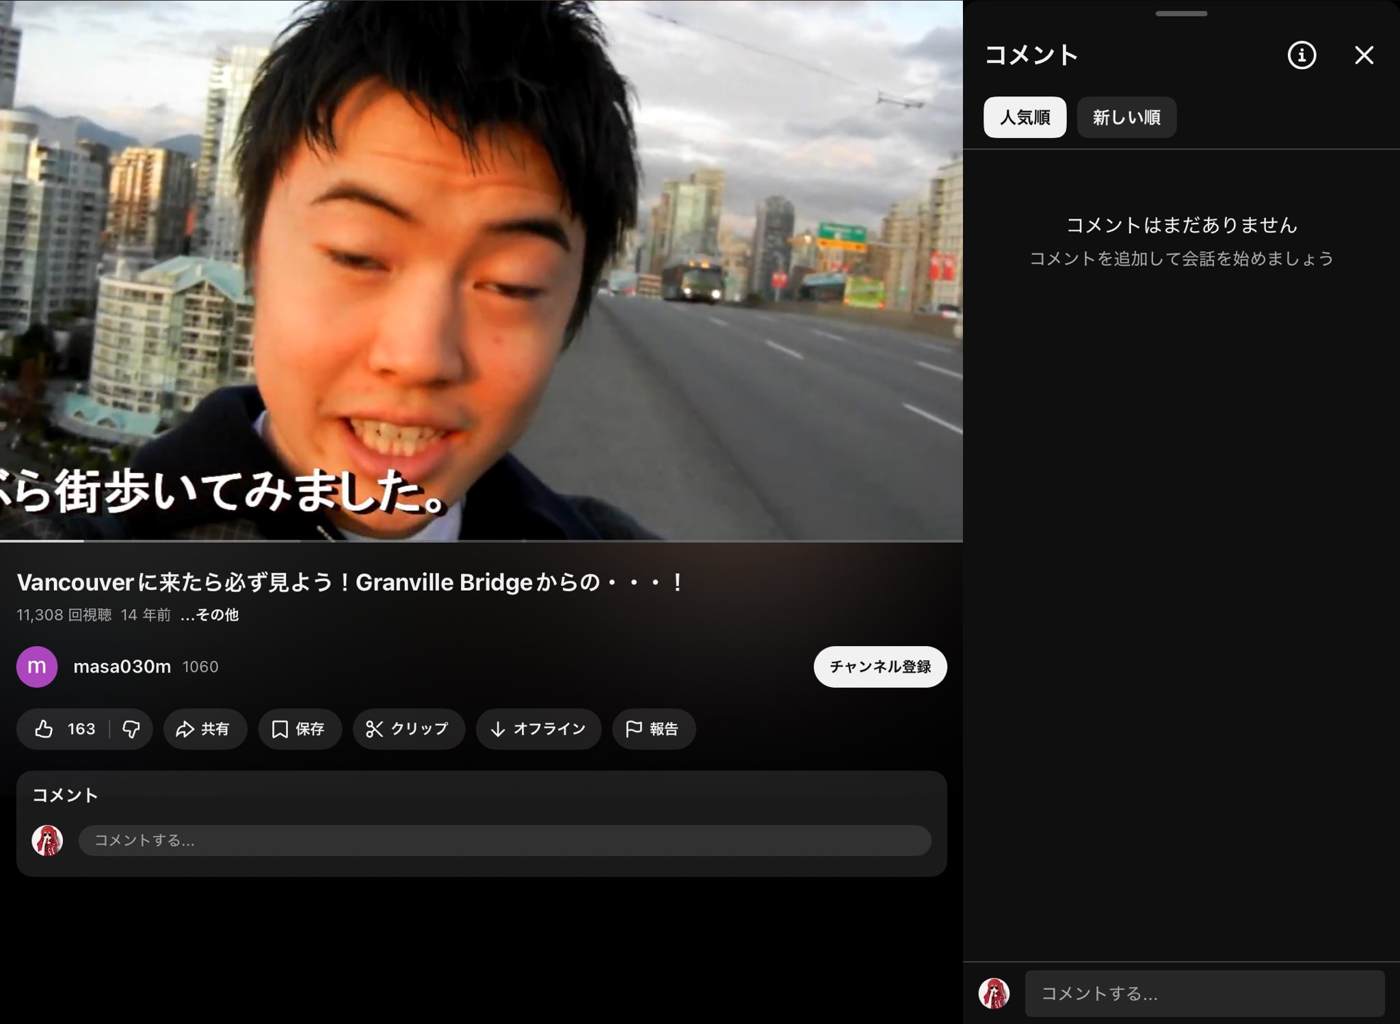Expand the description via …その他

tap(210, 615)
